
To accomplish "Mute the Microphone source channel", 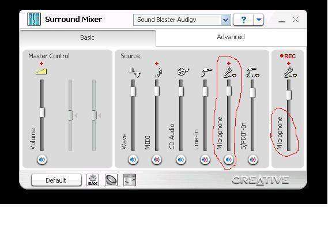I will click(x=229, y=160).
